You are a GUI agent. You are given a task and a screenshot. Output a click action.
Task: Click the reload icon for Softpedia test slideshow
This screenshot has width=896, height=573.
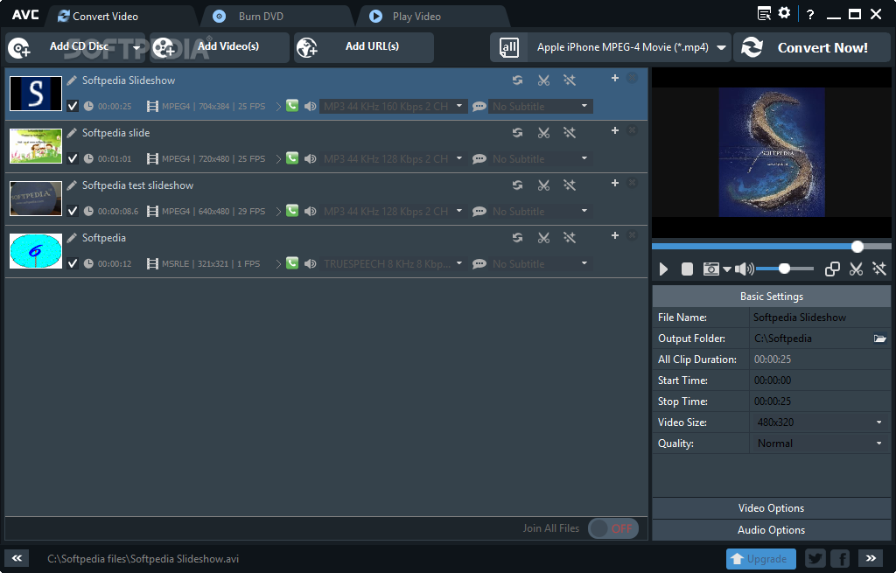point(518,185)
